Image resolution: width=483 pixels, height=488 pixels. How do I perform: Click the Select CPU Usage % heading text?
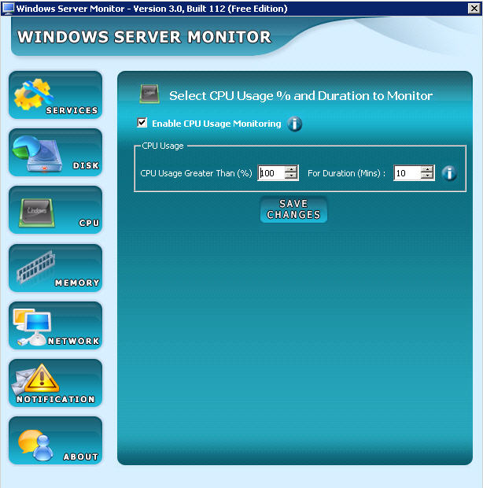click(300, 96)
